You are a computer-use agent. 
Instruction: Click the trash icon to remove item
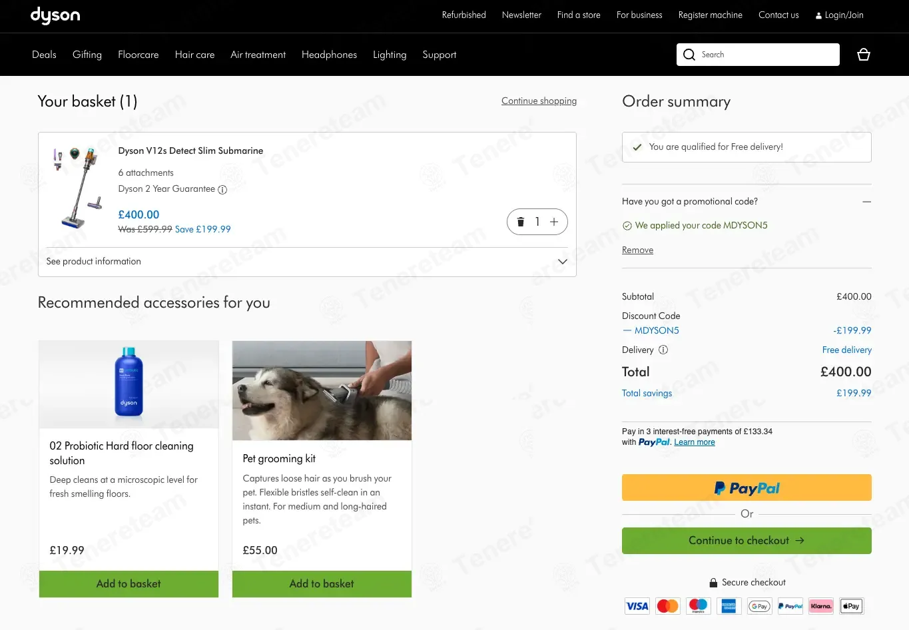pos(521,222)
